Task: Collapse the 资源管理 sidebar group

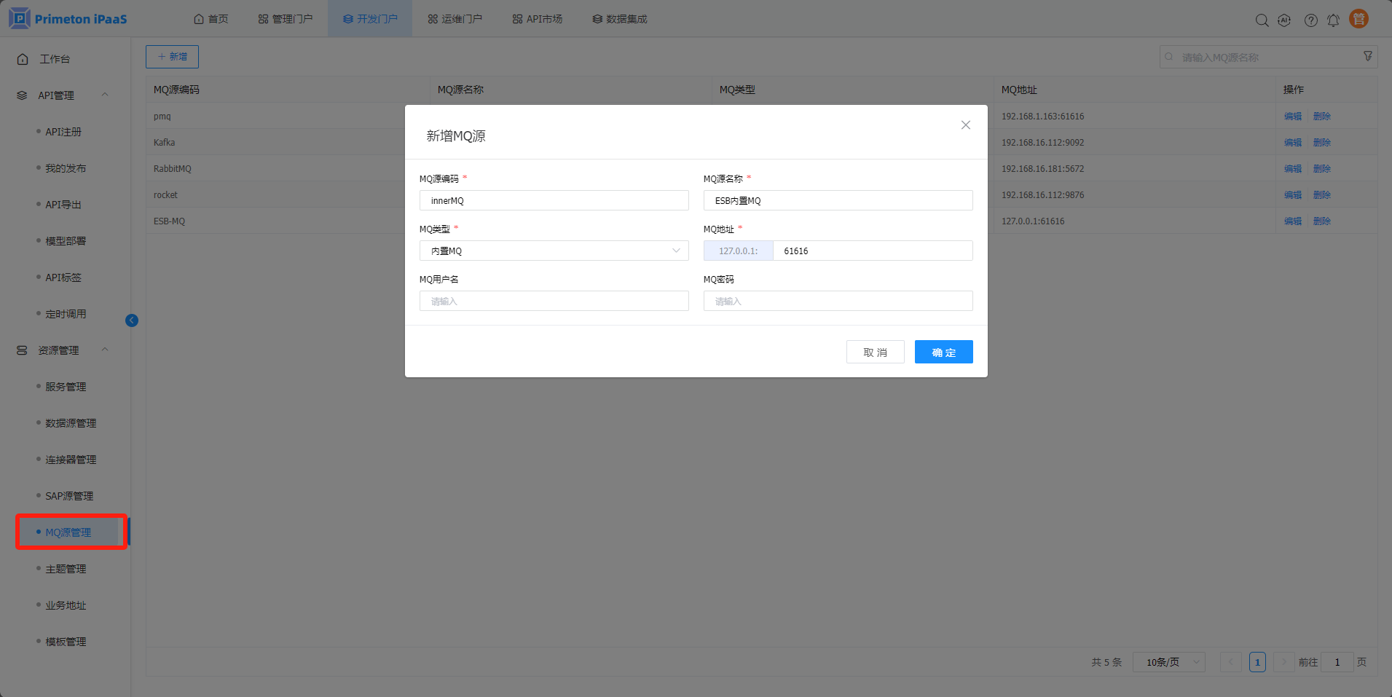Action: coord(105,350)
